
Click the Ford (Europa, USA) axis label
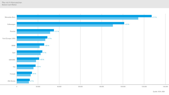click(x=9, y=39)
